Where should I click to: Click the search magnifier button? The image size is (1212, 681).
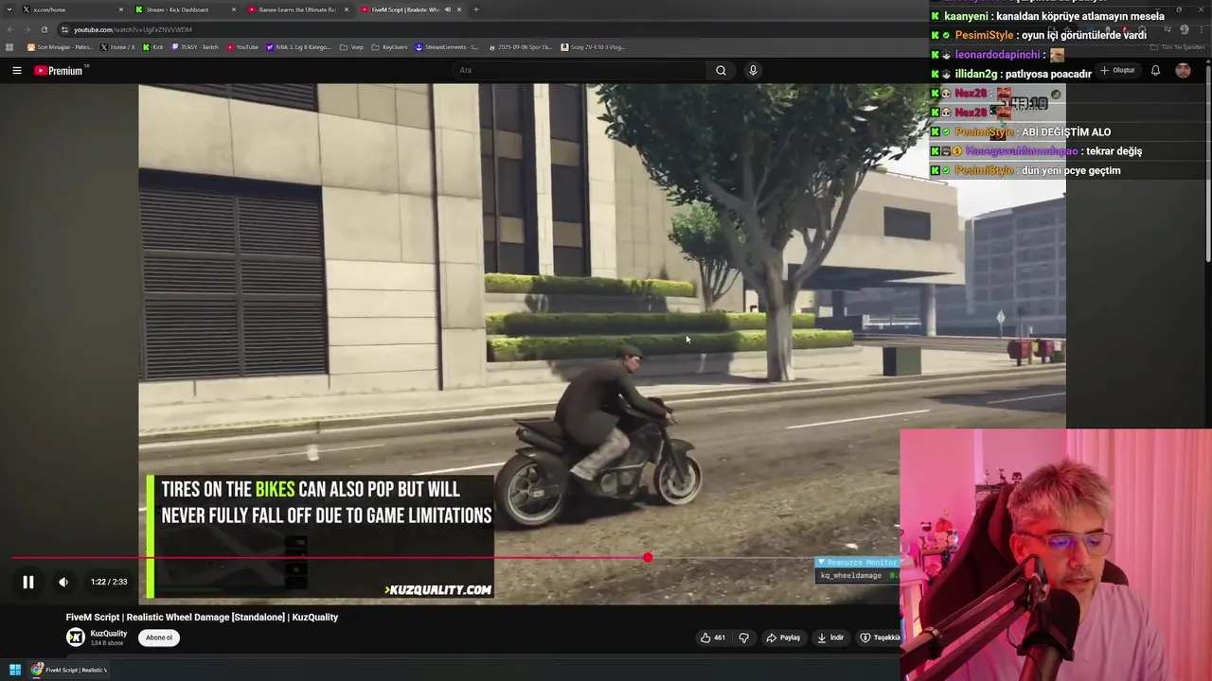(x=721, y=70)
